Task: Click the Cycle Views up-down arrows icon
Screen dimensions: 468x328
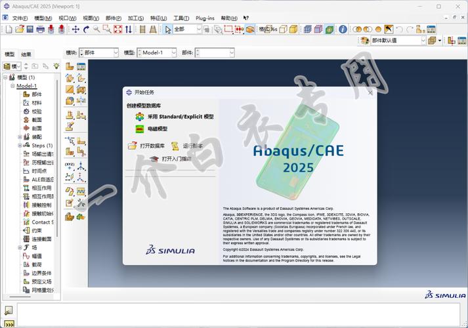Action: pyautogui.click(x=129, y=30)
